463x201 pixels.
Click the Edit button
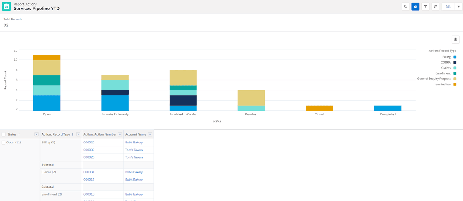(448, 6)
